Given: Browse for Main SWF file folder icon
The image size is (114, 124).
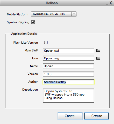Looking at the screenshot, I should 98,50.
